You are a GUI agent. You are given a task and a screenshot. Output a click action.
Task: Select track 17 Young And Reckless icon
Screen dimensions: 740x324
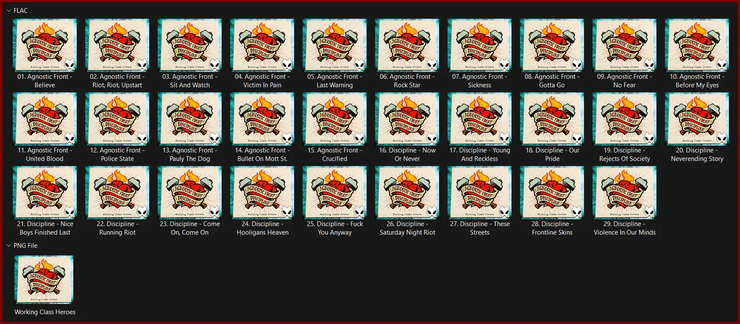(480, 119)
